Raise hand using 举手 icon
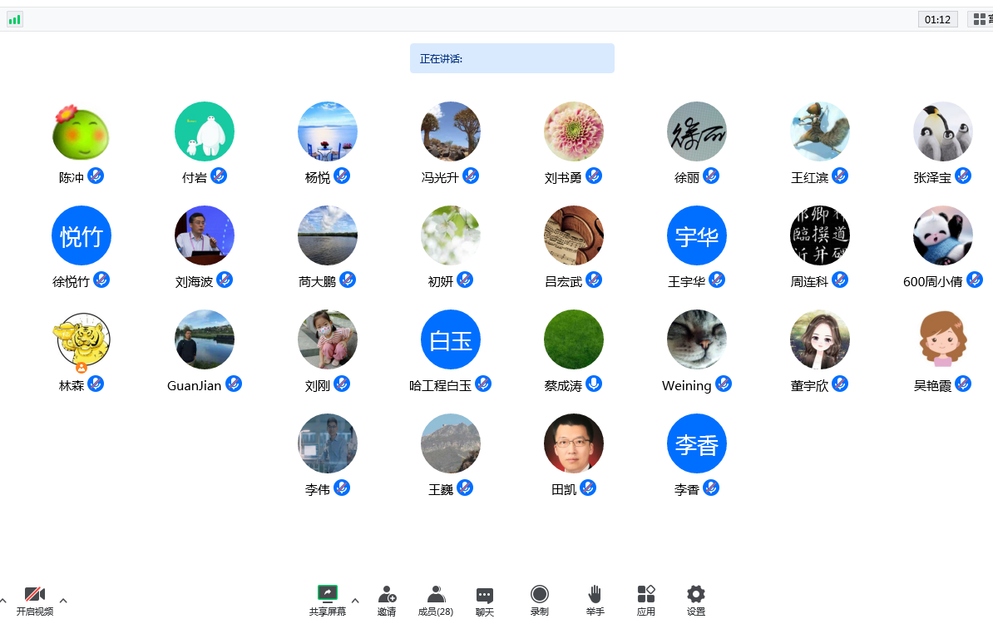This screenshot has height=619, width=993. (x=595, y=593)
